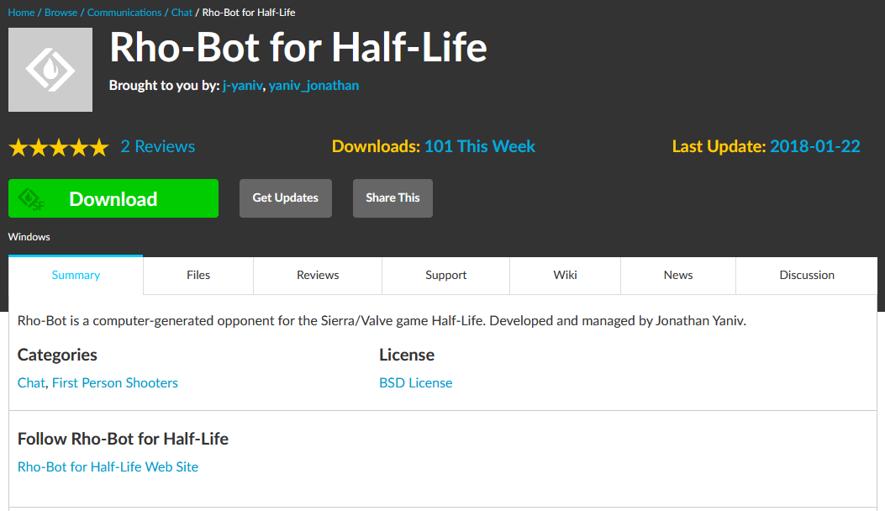
Task: Open the BSD License link
Action: point(415,382)
